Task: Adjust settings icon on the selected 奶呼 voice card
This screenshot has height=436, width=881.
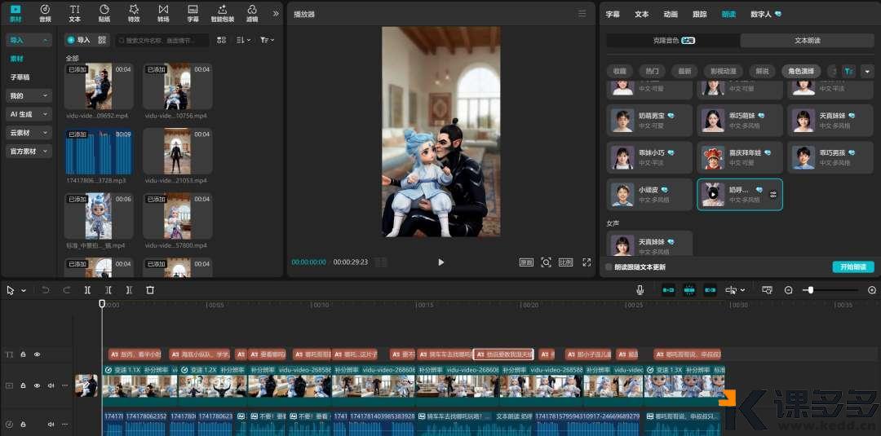Action: click(x=773, y=195)
